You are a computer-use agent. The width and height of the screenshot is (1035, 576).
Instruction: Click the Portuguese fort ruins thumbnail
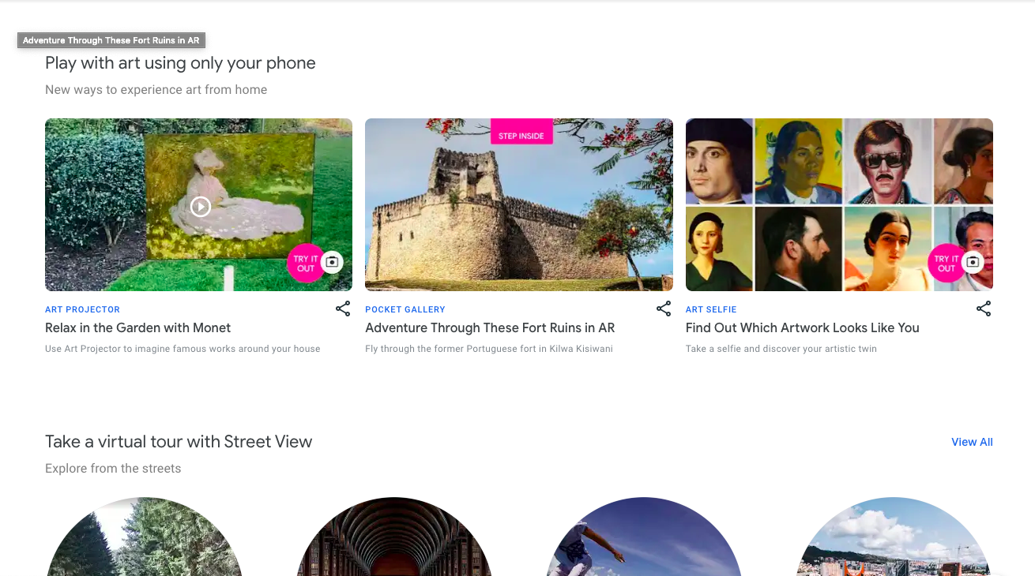pyautogui.click(x=519, y=204)
